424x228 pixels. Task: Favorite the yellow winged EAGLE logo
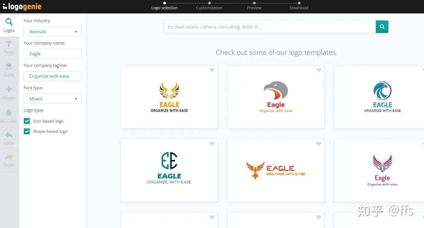(x=212, y=70)
